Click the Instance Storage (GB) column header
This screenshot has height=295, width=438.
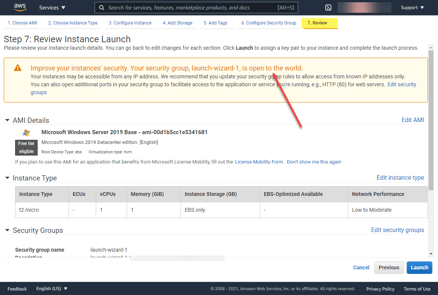click(x=220, y=194)
